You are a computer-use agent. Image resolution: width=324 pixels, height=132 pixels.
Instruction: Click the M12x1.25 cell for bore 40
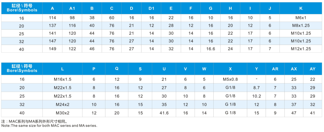coord(301,49)
